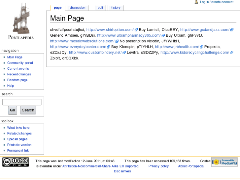Follow the http://www.custombindery.net/ link
This screenshot has width=240, height=180.
click(95, 53)
